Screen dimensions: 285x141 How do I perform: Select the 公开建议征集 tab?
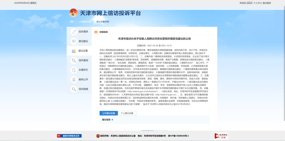[107, 113]
